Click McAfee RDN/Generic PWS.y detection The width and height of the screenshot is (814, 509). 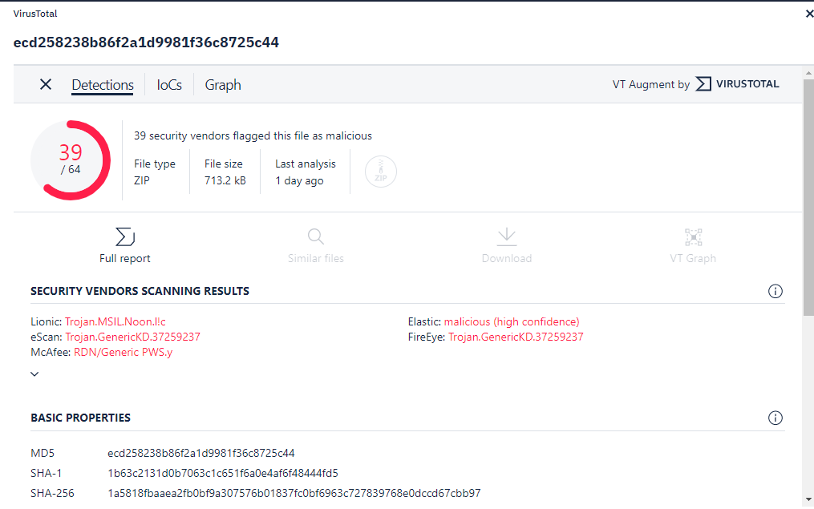pyautogui.click(x=123, y=352)
